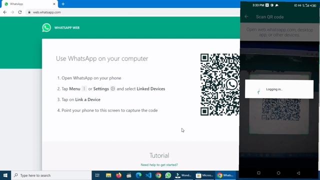Click 'Use WhatsApp on your computer' heading
The image size is (320, 180).
(102, 58)
